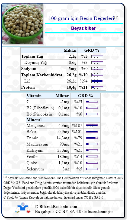This screenshot has height=221, width=128.
Task: Click the Manganez %187 progress bar
Action: (x=92, y=126)
